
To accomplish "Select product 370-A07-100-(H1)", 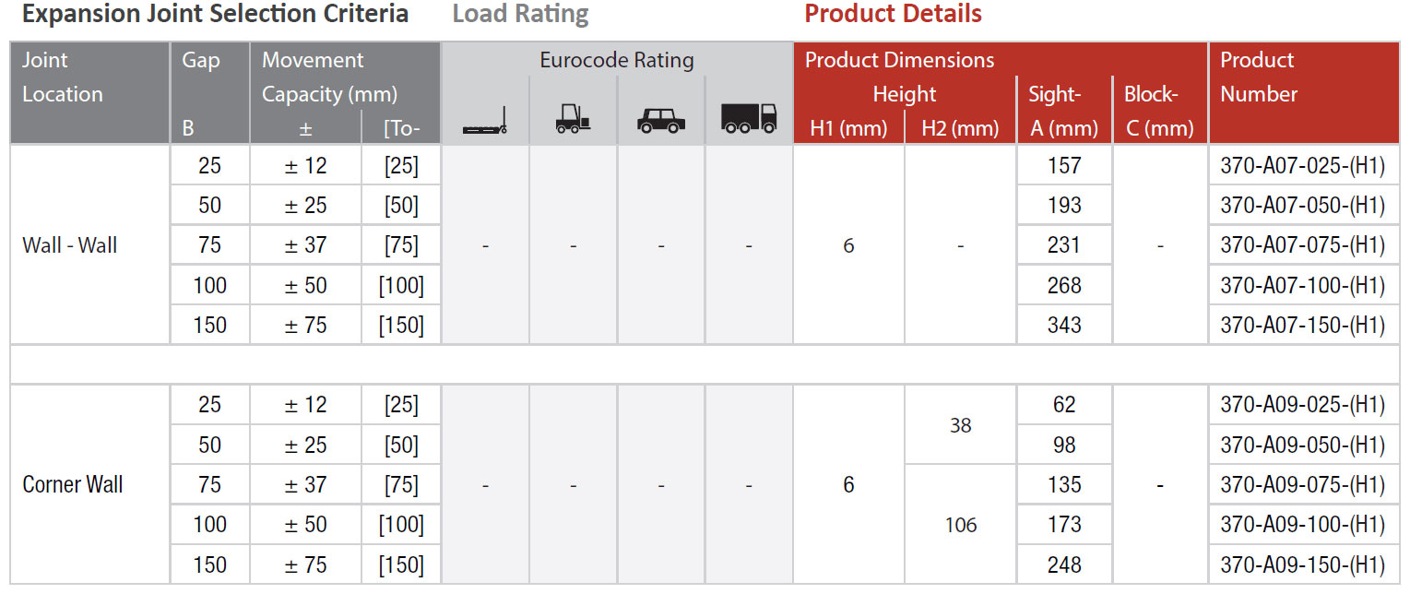I will coord(1303,285).
